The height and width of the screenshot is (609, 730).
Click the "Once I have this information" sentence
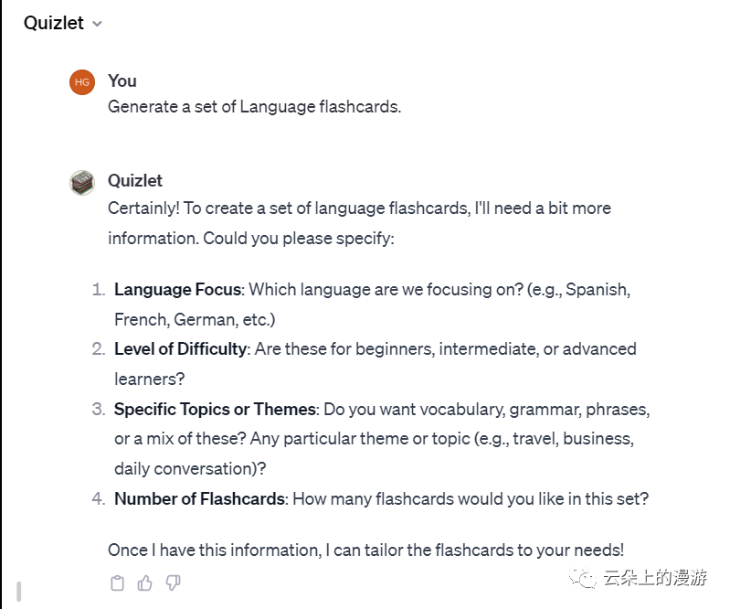pyautogui.click(x=365, y=550)
